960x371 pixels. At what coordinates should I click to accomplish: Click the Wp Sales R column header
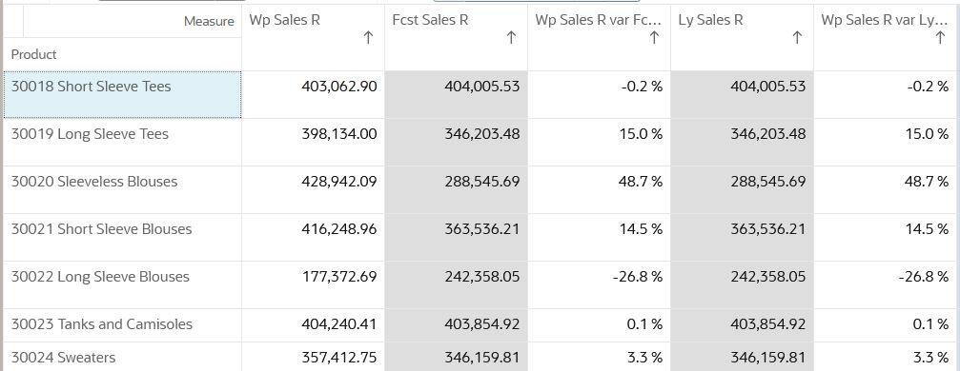tap(313, 37)
